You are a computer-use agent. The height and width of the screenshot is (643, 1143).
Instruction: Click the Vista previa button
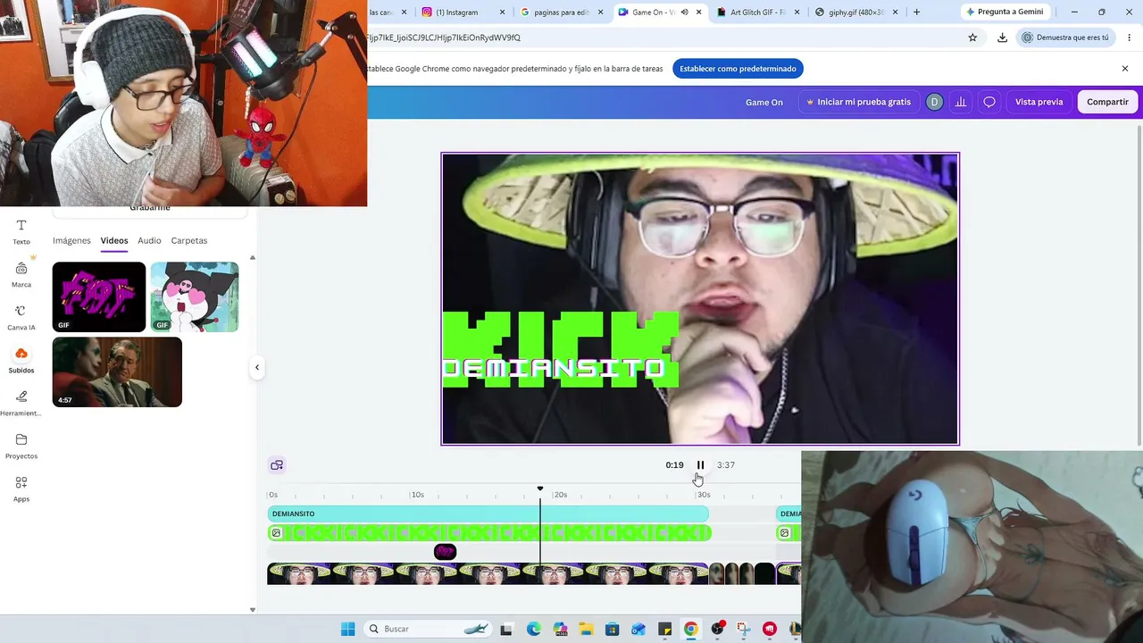coord(1039,102)
